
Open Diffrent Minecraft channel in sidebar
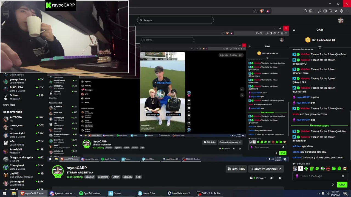tap(23, 97)
